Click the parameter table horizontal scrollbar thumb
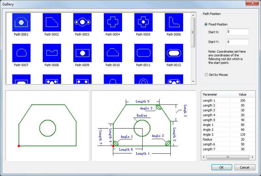The width and height of the screenshot is (261, 176). [x=228, y=157]
